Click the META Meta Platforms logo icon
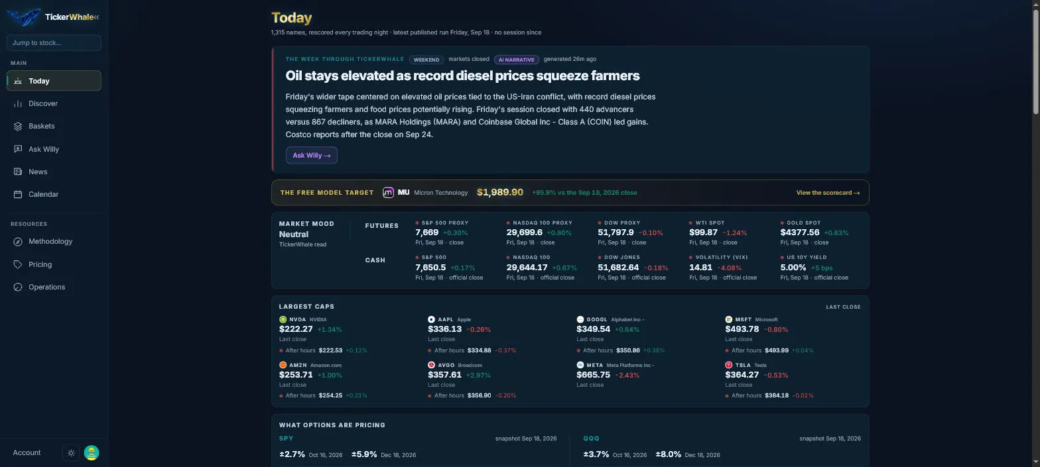The height and width of the screenshot is (467, 1040). pyautogui.click(x=580, y=365)
